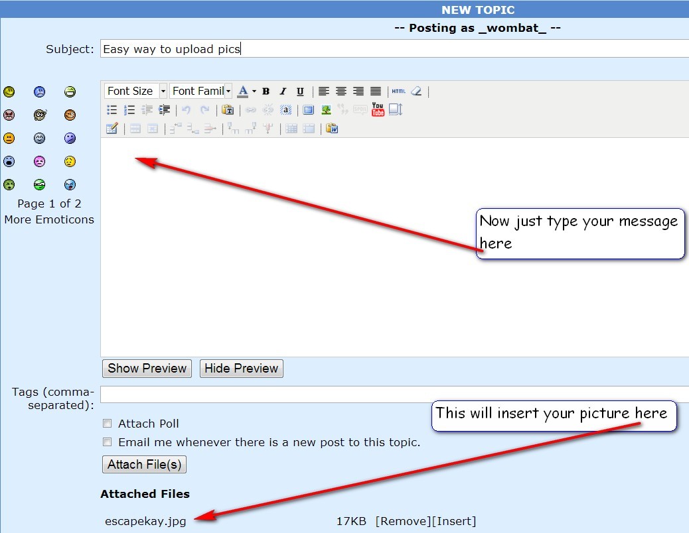Image resolution: width=689 pixels, height=533 pixels.
Task: Enable the Attach Poll checkbox
Action: tap(107, 424)
